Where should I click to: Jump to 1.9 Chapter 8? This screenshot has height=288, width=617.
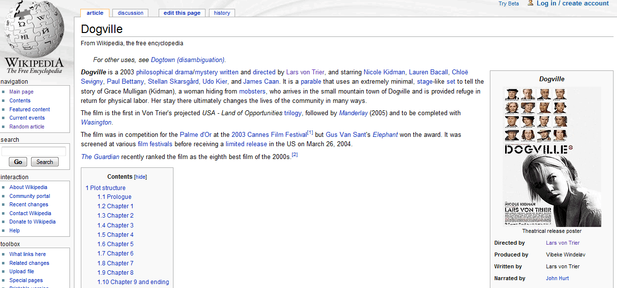[x=115, y=273]
